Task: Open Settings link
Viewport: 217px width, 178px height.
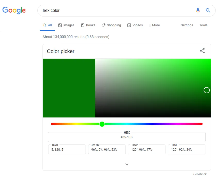Action: [187, 25]
